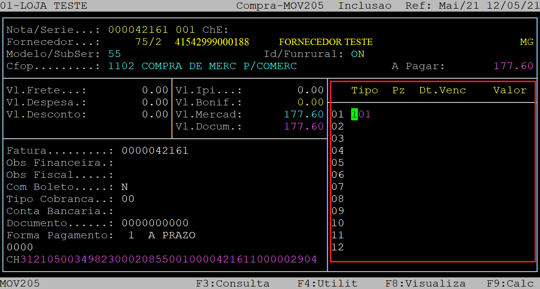Click the Tipo Cobranca value 00
This screenshot has width=540, height=289.
[128, 199]
